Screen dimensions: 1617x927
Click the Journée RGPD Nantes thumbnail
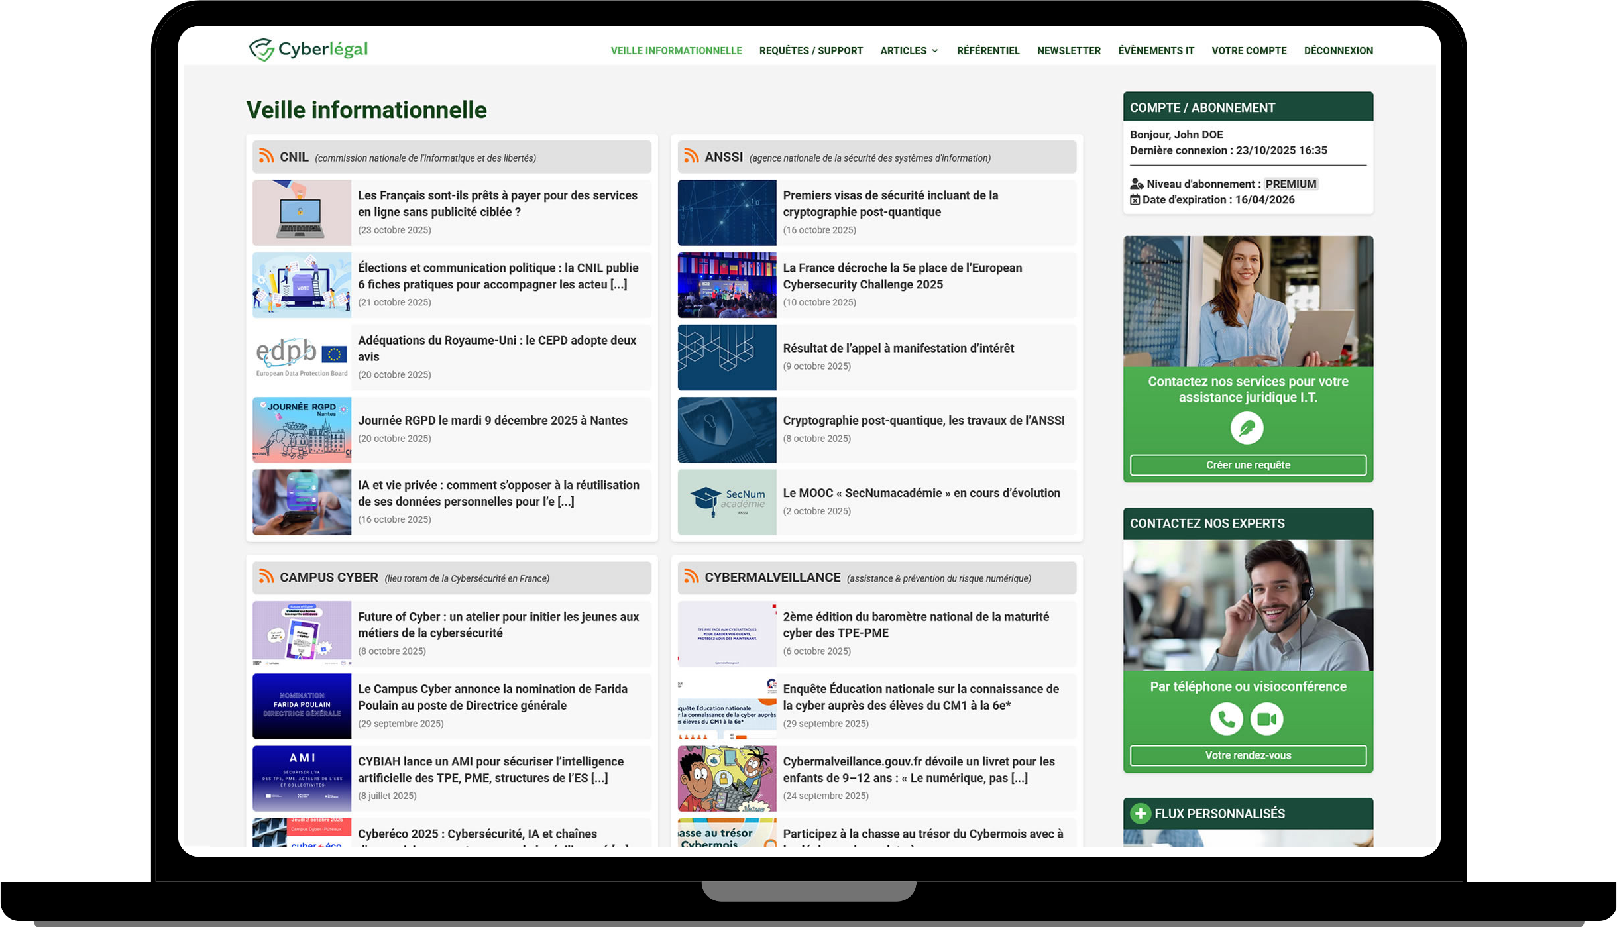302,429
